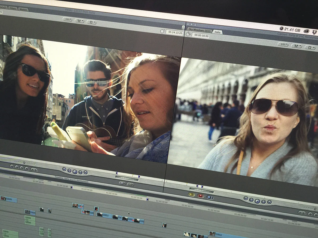Click the Mark Clip button in Viewer

coord(16,167)
